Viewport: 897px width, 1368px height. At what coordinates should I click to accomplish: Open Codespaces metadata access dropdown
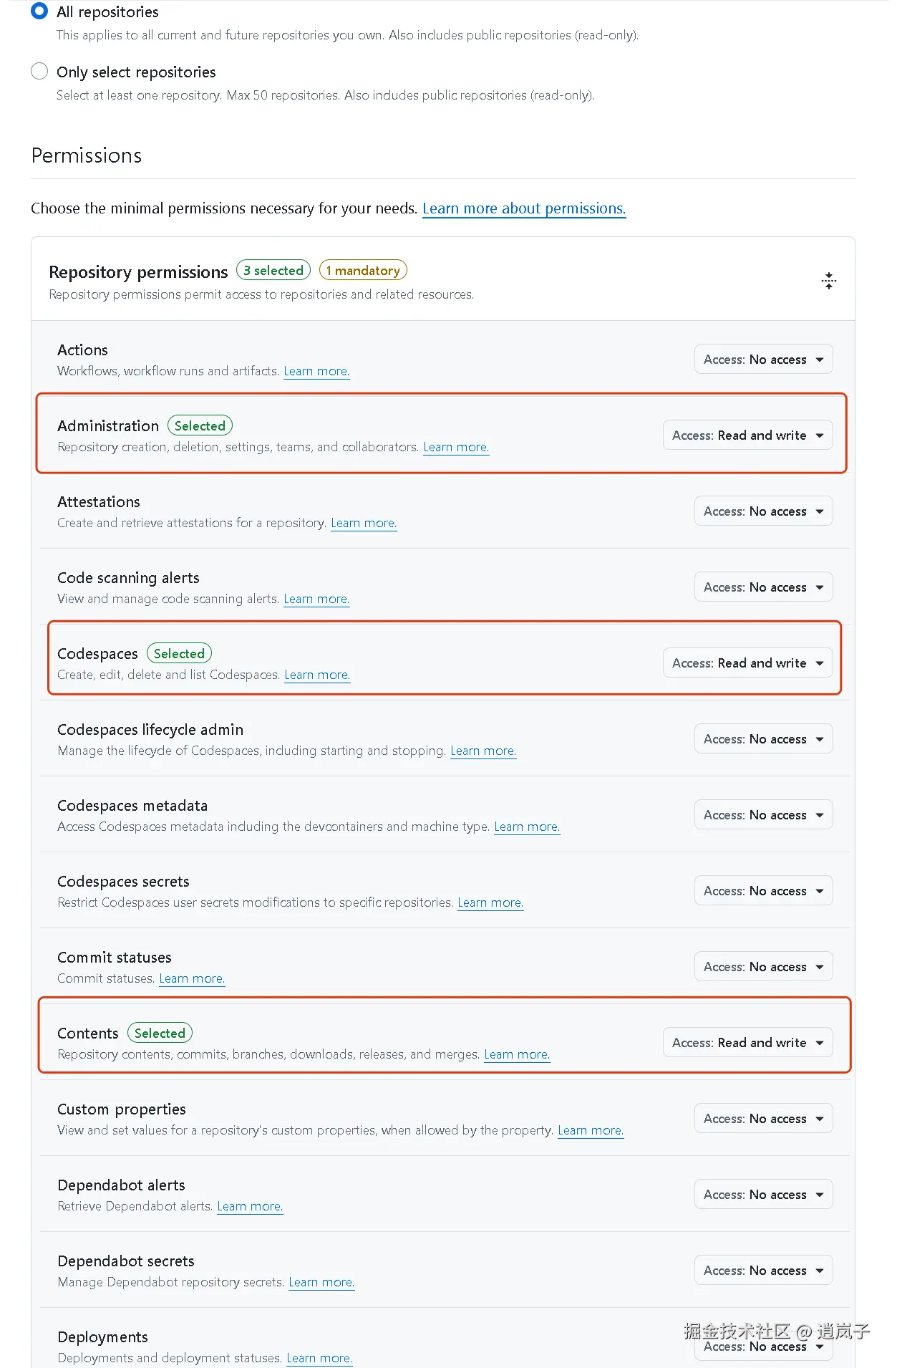click(763, 815)
